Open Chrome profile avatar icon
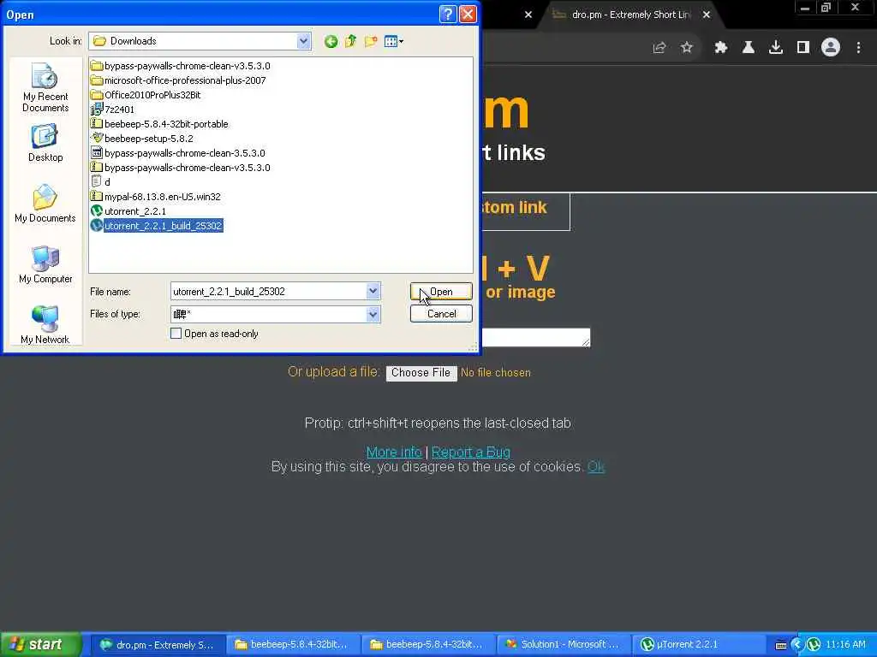Viewport: 877px width, 657px height. click(x=831, y=48)
